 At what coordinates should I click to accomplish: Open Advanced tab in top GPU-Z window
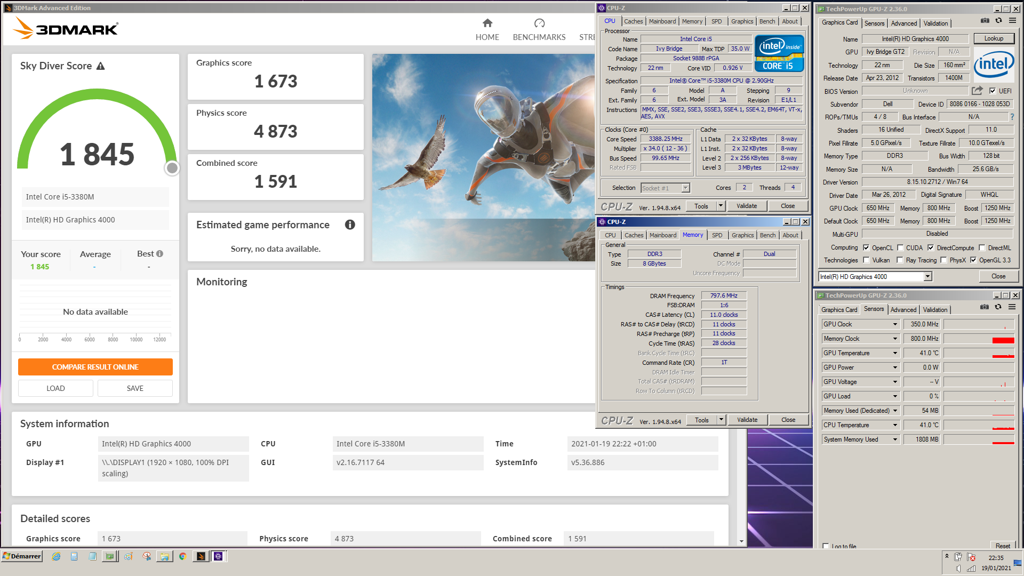pos(904,23)
